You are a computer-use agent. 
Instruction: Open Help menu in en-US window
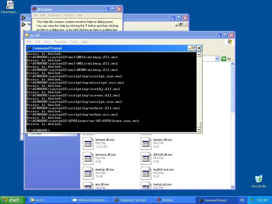tap(84, 42)
